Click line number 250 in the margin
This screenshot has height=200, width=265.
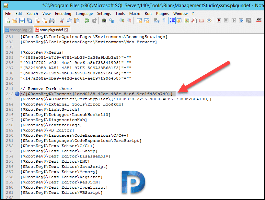coord(10,135)
